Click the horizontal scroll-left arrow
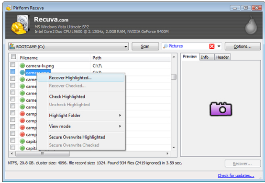Screen dimensions: 265x183 [11, 153]
